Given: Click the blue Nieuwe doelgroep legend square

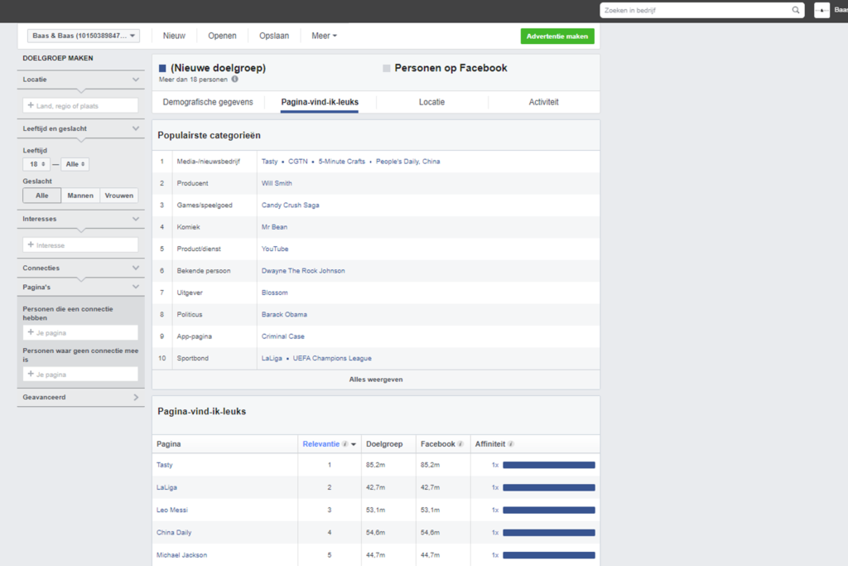Looking at the screenshot, I should coord(162,68).
